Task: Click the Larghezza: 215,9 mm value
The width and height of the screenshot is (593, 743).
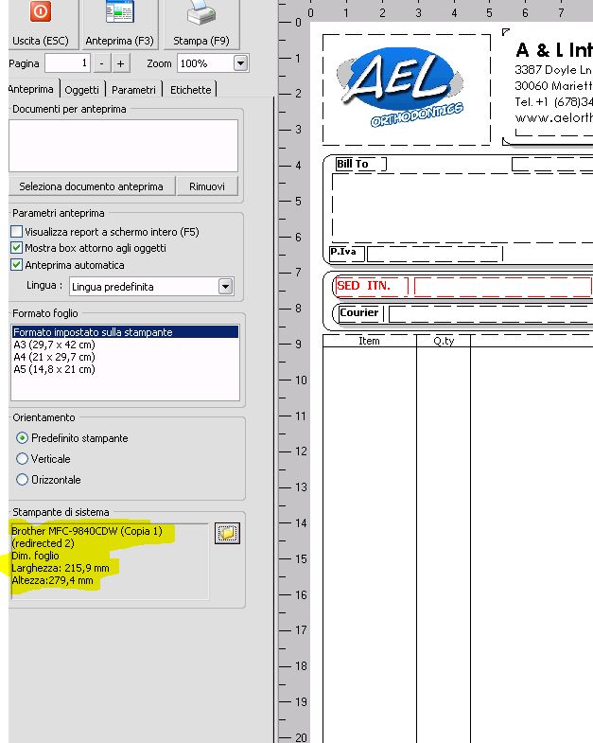Action: click(61, 568)
